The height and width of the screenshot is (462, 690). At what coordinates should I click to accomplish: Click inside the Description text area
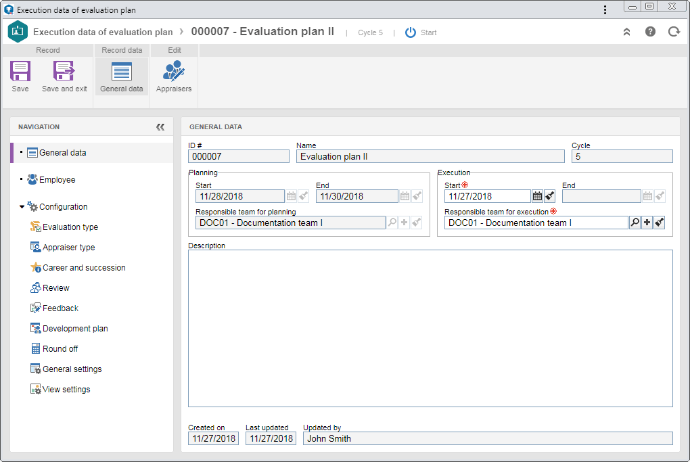tap(430, 328)
